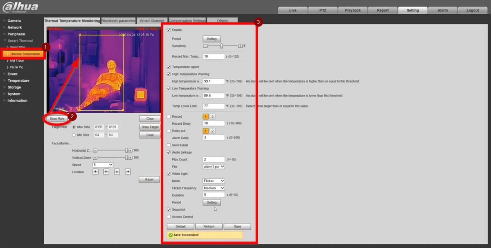Click the Location down arrow icon
The image size is (491, 248).
point(117,172)
